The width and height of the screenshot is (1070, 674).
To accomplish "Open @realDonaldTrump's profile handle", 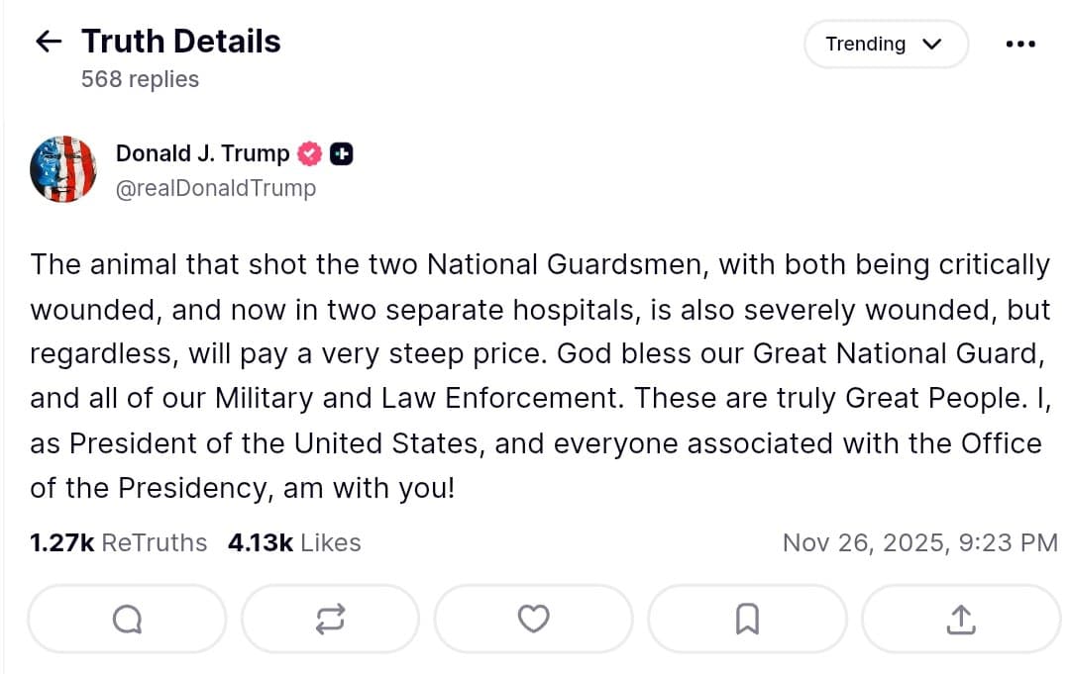I will [x=216, y=188].
